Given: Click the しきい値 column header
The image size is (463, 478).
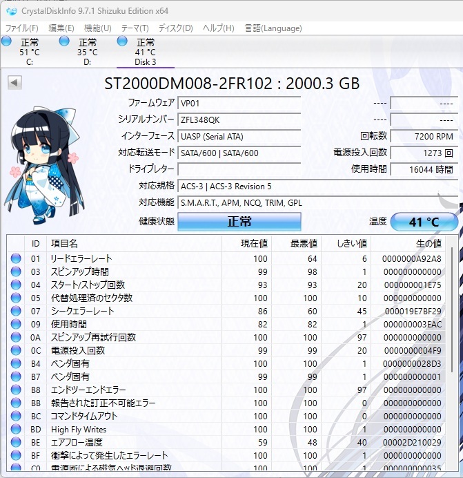Looking at the screenshot, I should 346,244.
